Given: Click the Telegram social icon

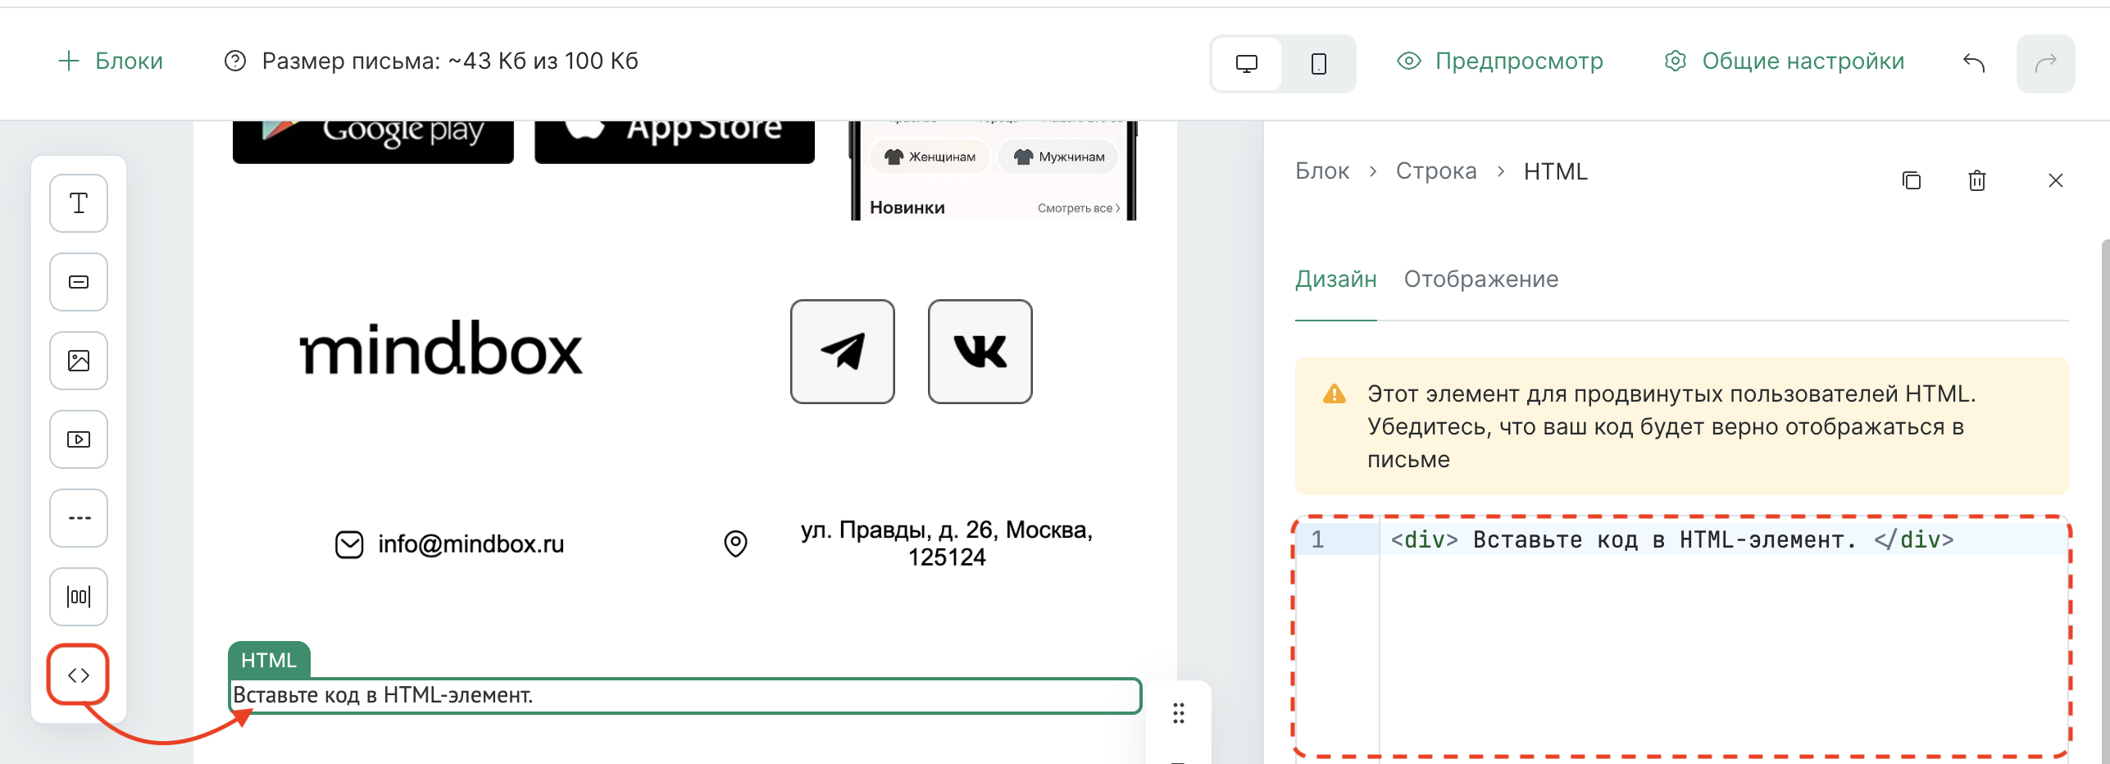Looking at the screenshot, I should (x=843, y=352).
